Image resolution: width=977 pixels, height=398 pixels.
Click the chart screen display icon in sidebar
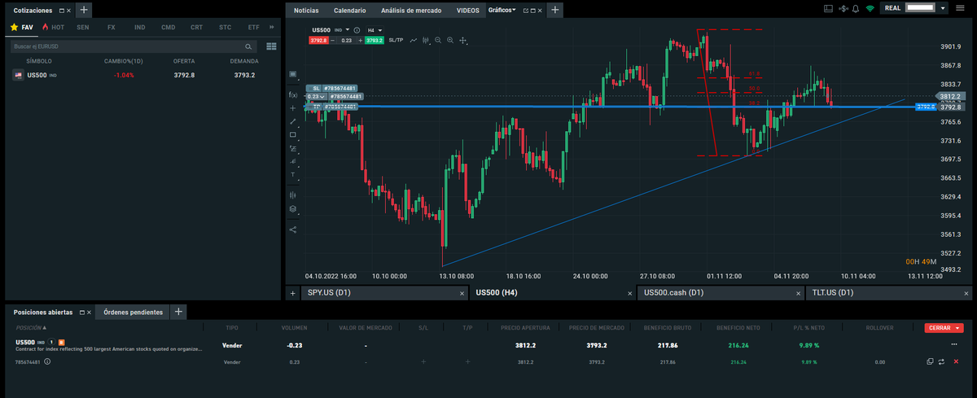[293, 74]
